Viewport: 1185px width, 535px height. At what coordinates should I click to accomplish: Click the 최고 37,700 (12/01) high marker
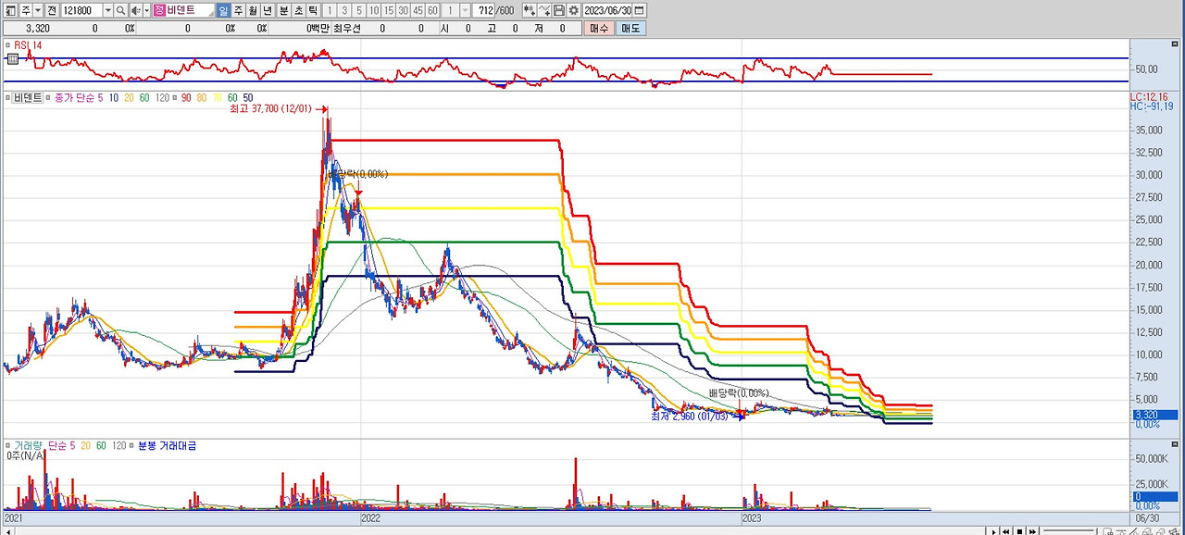(272, 109)
